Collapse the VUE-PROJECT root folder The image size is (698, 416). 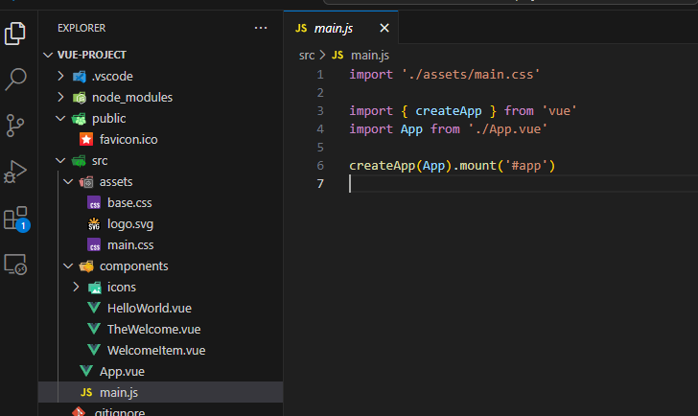tap(48, 55)
